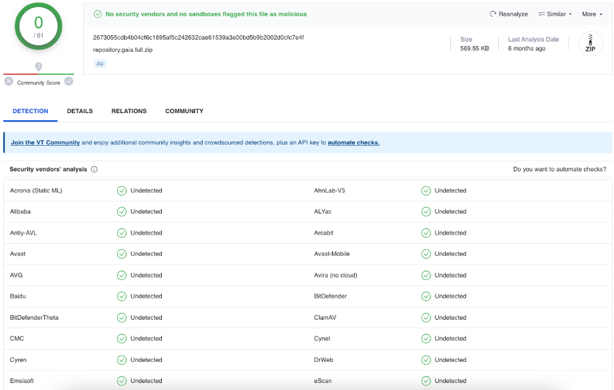Click the Alibaba undetected check icon
The width and height of the screenshot is (614, 390).
tap(122, 212)
